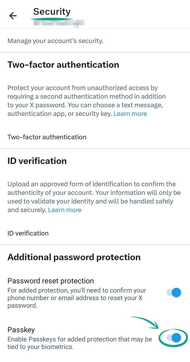Viewport: 190px width, 362px height.
Task: Click the Password reset protection label
Action: [51, 281]
